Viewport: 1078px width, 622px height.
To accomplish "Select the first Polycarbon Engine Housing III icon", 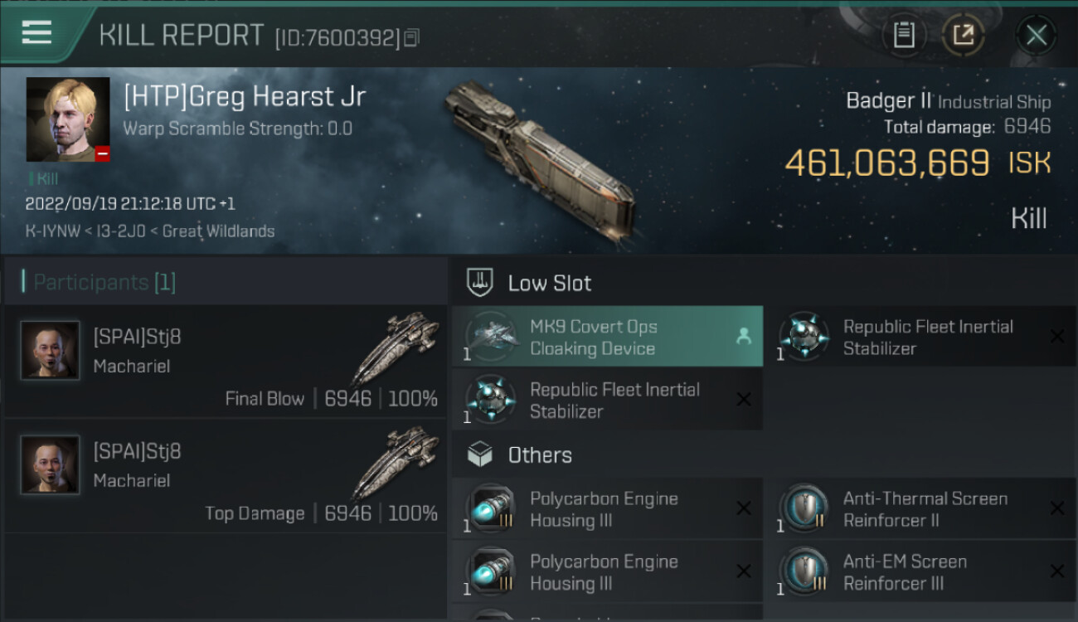I will (x=491, y=508).
